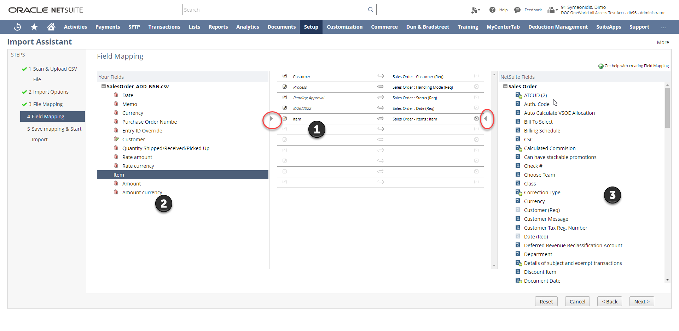
Task: Select Purchase Order Numbe field
Action: tap(150, 122)
